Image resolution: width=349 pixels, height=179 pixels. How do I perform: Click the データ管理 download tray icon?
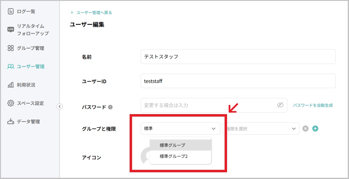click(x=11, y=121)
